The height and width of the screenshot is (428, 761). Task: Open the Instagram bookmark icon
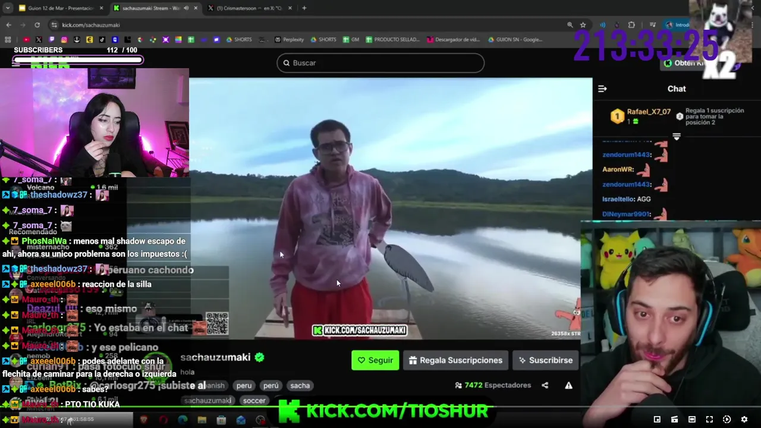64,40
